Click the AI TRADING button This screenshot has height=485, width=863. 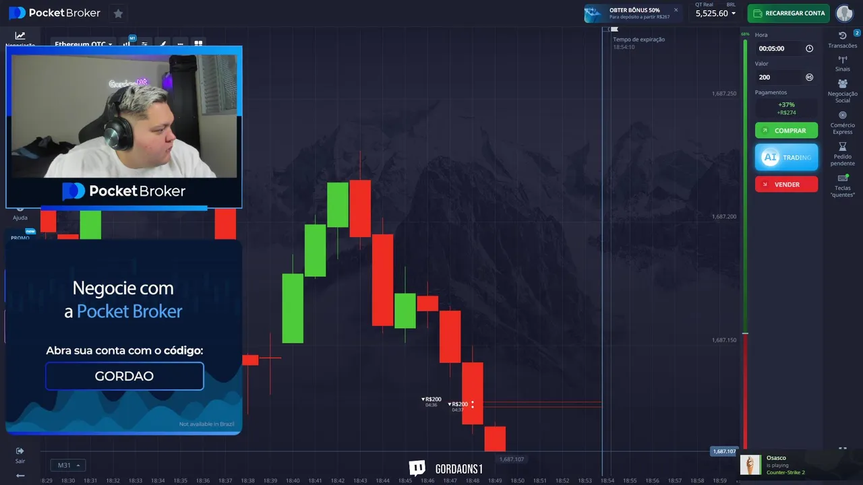[786, 157]
